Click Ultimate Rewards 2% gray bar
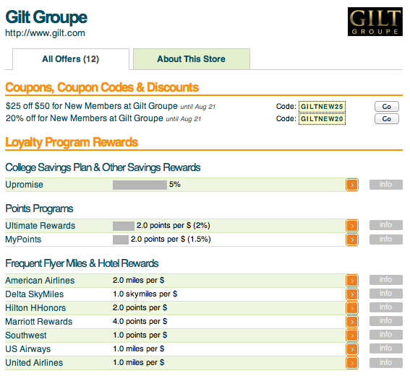The image size is (410, 378). click(x=124, y=226)
